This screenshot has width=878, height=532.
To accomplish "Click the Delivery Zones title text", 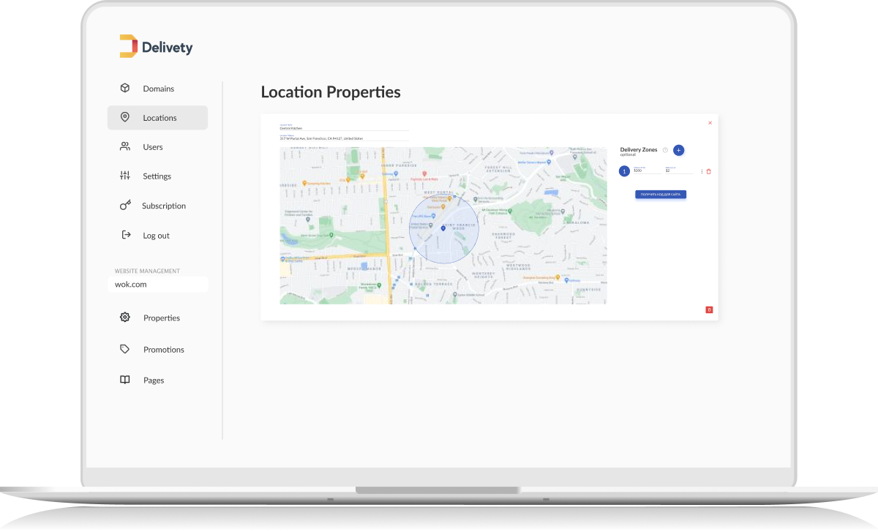I will point(639,149).
